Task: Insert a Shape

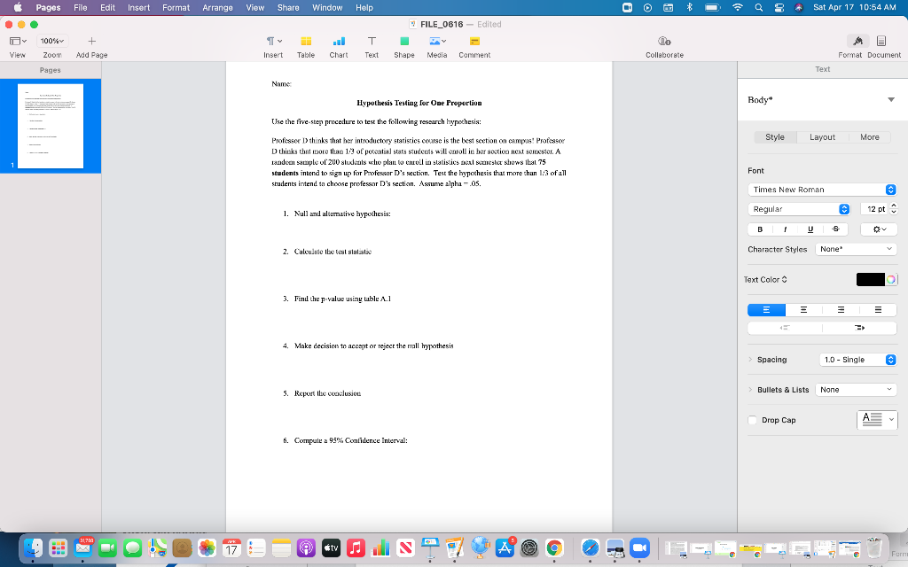Action: coord(403,46)
